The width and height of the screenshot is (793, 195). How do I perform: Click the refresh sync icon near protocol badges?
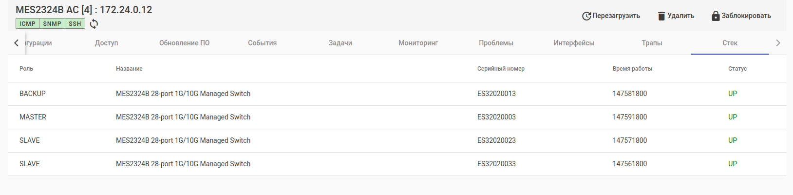pos(94,23)
